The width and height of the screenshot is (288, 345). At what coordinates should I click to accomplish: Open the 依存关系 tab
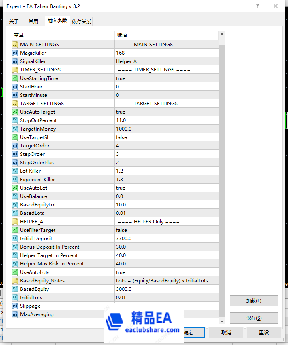(x=82, y=22)
